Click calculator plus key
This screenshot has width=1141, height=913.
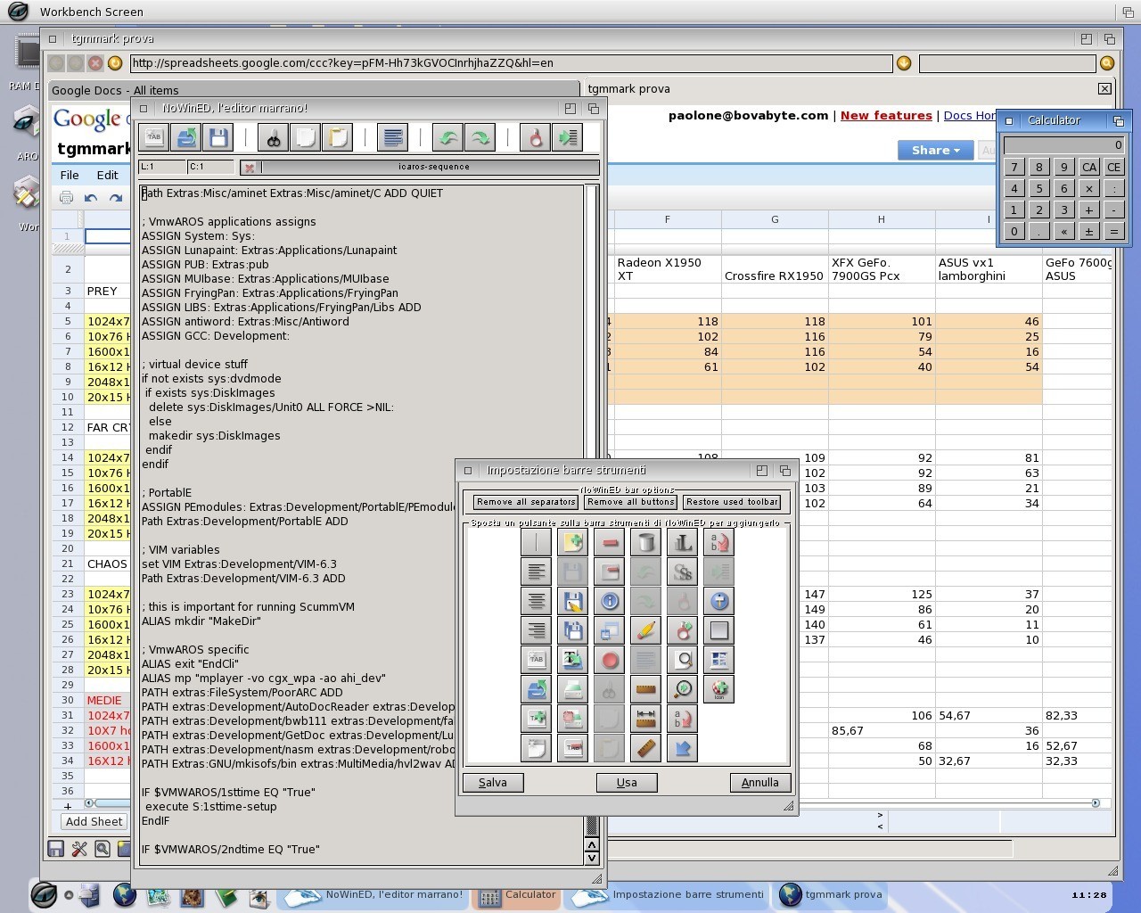click(x=1089, y=210)
